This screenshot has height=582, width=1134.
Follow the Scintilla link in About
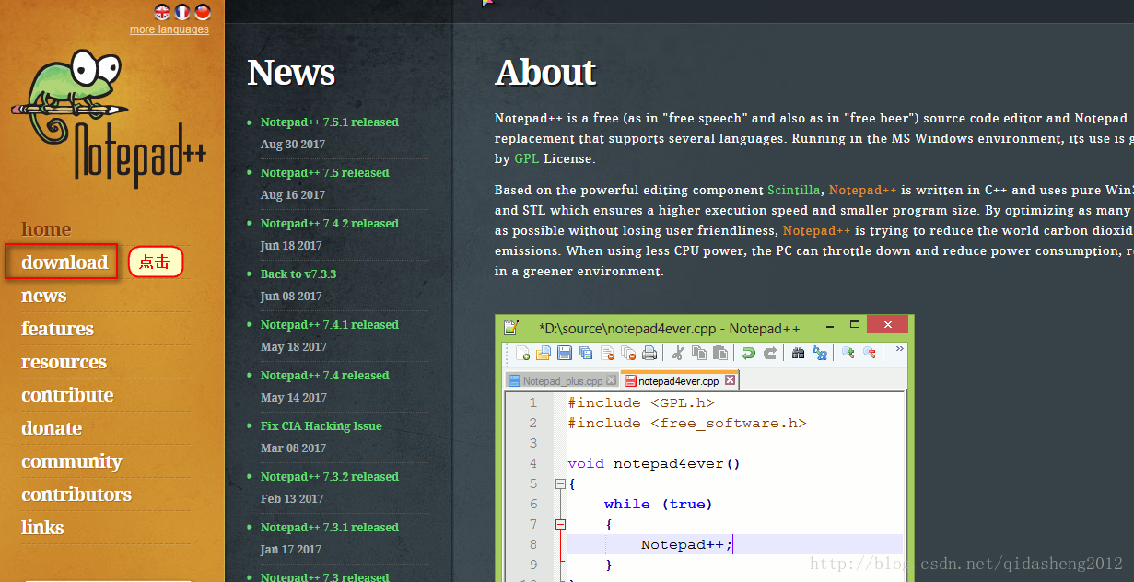793,191
